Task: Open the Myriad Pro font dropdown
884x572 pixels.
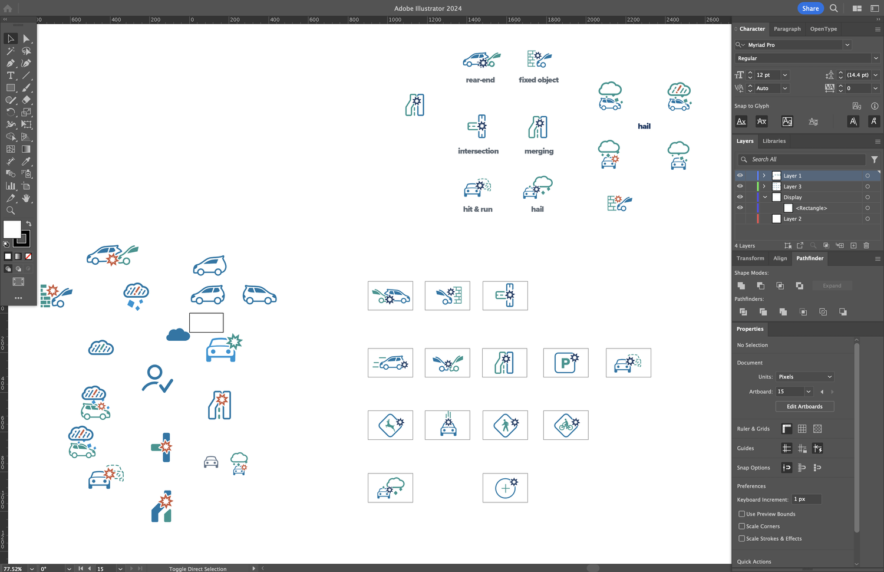Action: 847,44
